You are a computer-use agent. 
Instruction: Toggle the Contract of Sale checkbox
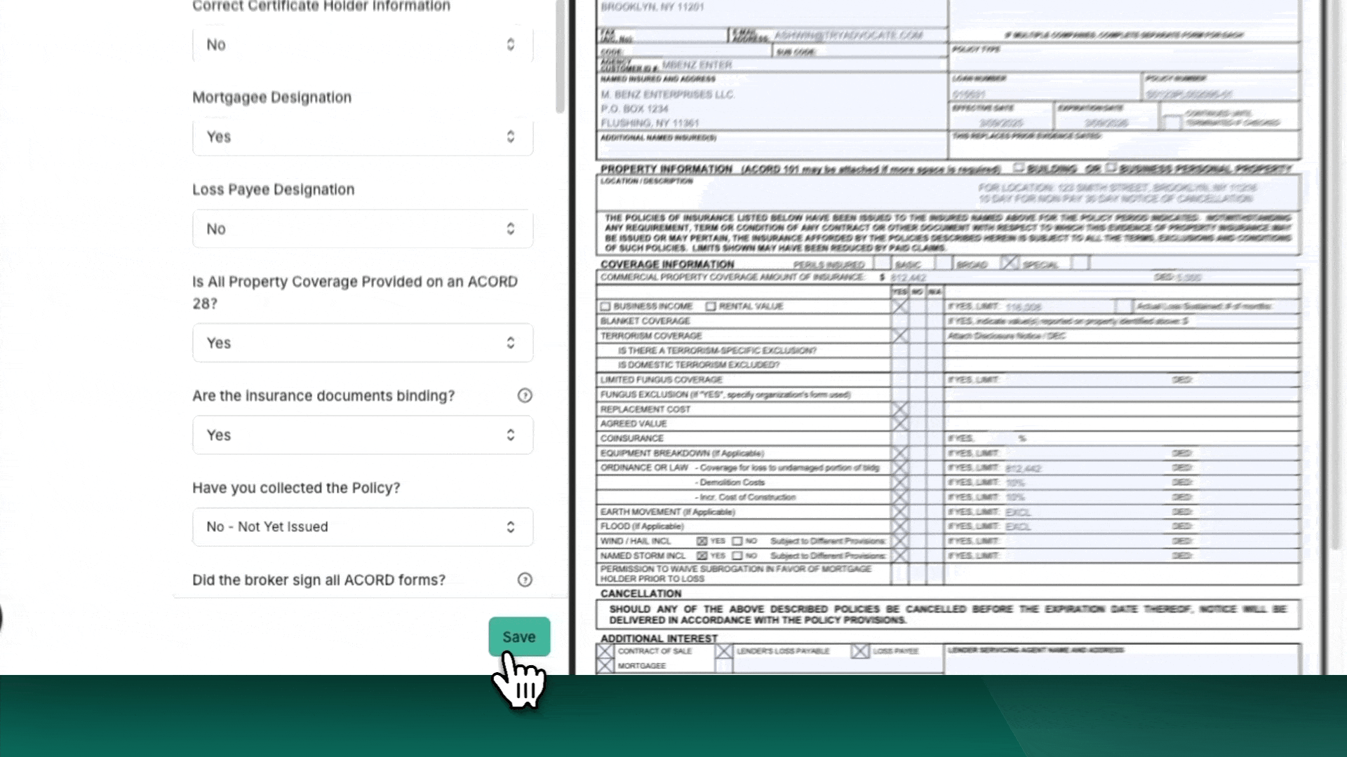point(605,651)
